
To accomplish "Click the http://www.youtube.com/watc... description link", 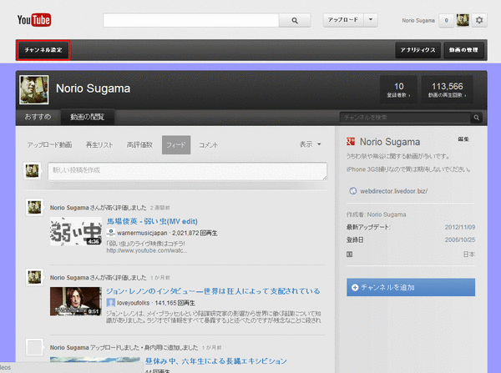I will [147, 250].
